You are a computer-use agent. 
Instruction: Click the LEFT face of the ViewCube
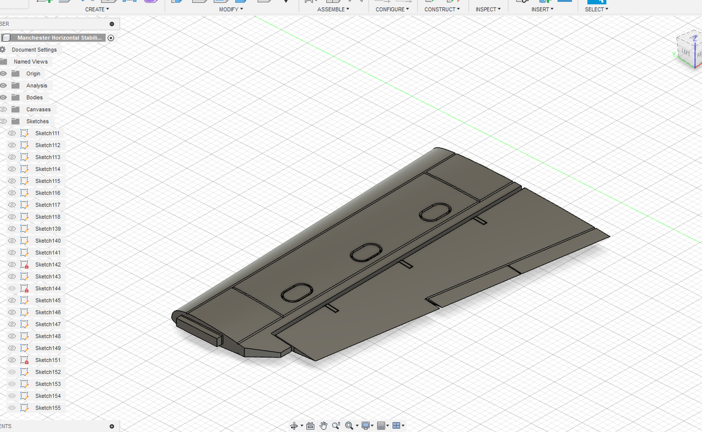pos(687,51)
